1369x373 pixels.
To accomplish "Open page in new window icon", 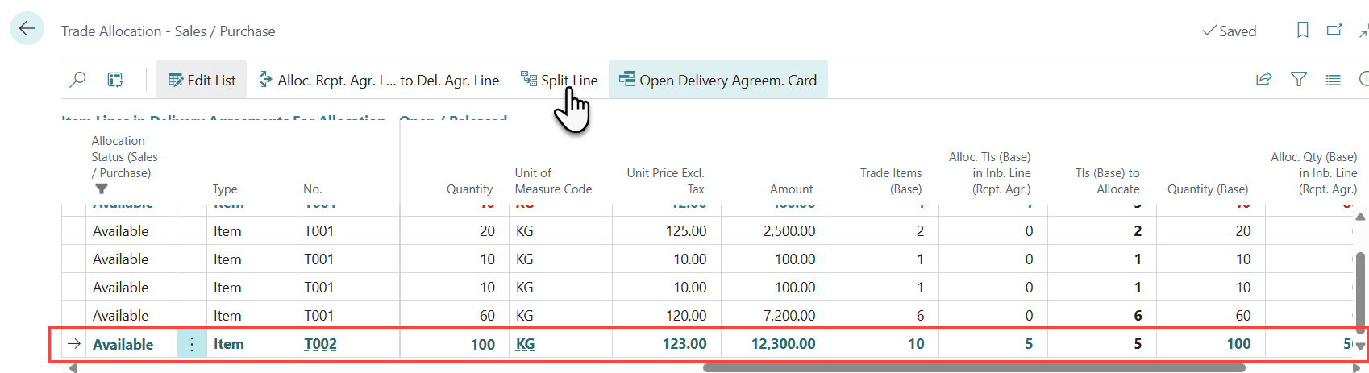I will tap(1334, 31).
